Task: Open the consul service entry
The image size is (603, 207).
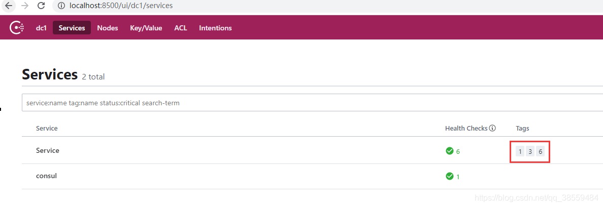Action: coord(47,176)
